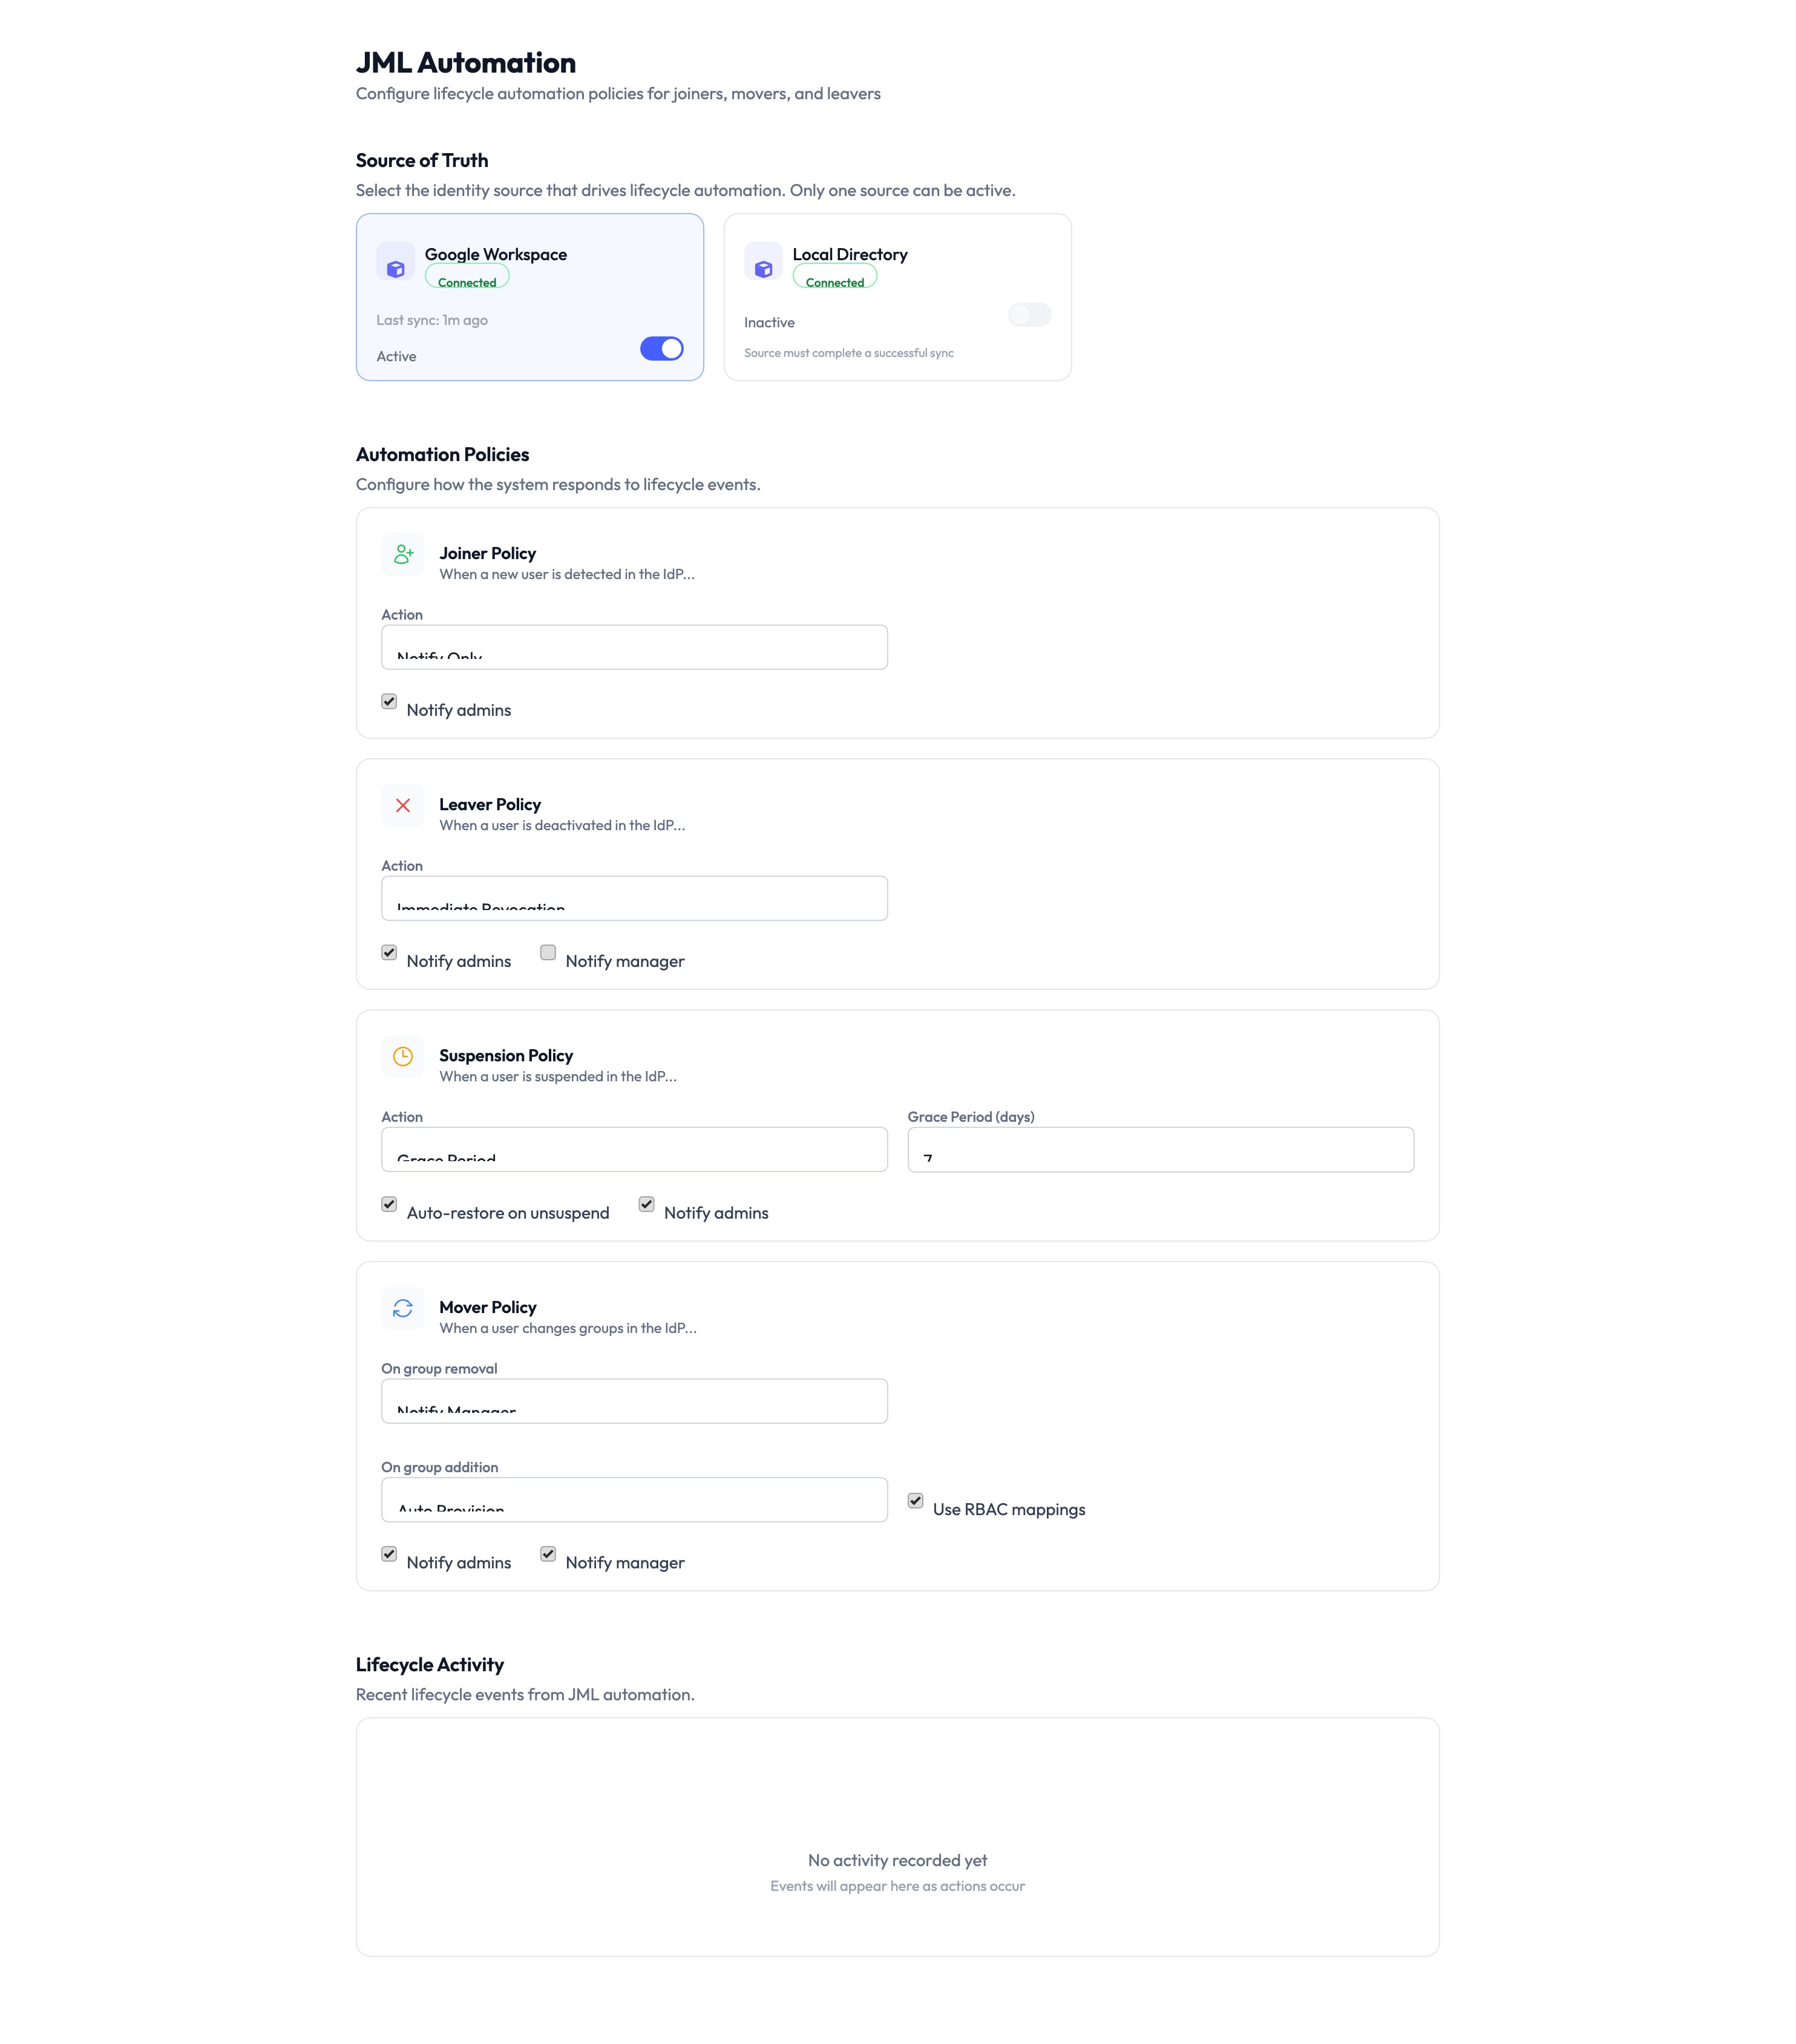Click the Connected badge on Google Workspace

pos(467,281)
